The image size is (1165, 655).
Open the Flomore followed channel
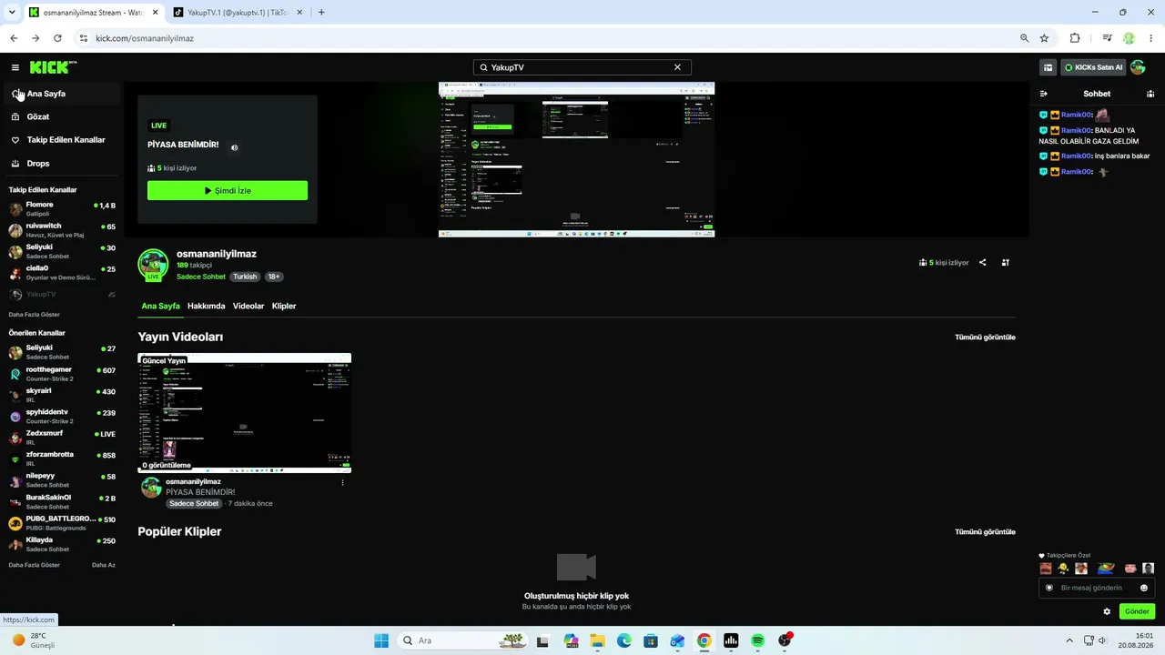point(62,209)
